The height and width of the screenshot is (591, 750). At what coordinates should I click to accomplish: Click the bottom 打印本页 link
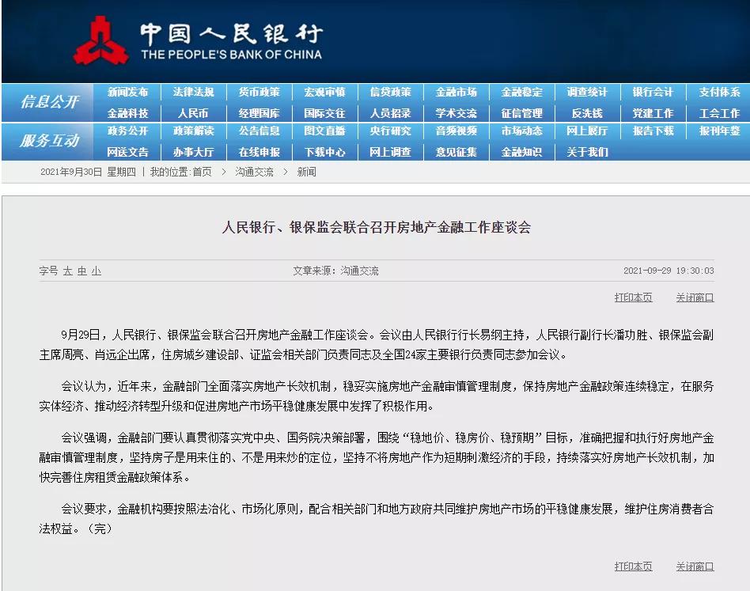(x=634, y=566)
